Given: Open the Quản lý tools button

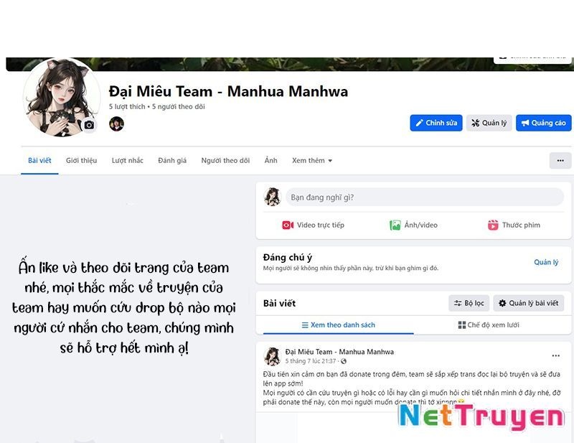Looking at the screenshot, I should 489,123.
